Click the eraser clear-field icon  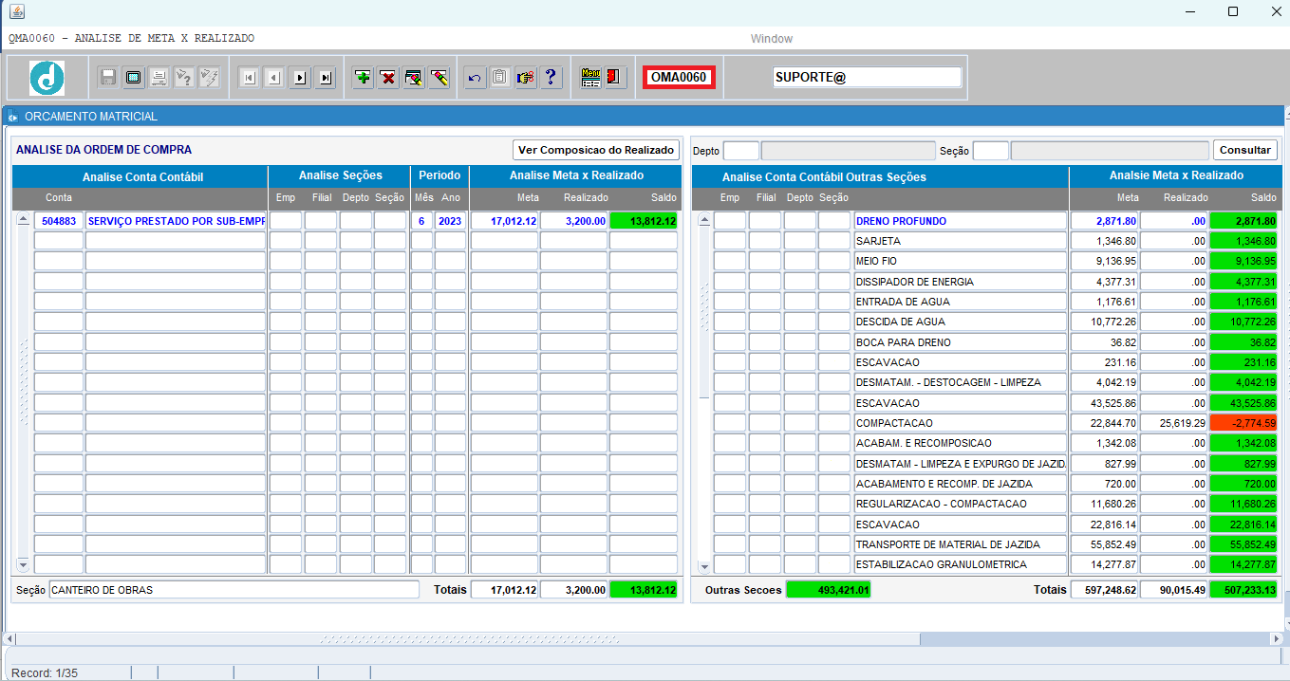[439, 78]
